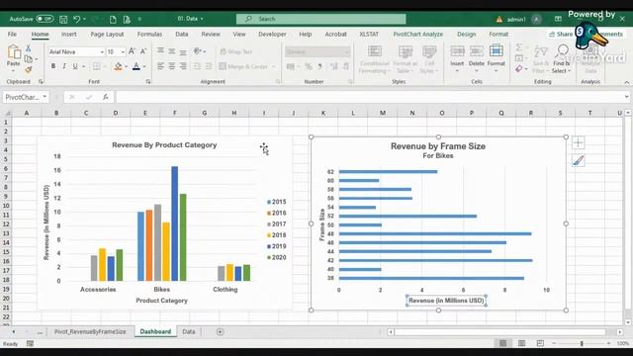This screenshot has width=633, height=356.
Task: Click the Clear eraser icon
Action: click(x=519, y=69)
